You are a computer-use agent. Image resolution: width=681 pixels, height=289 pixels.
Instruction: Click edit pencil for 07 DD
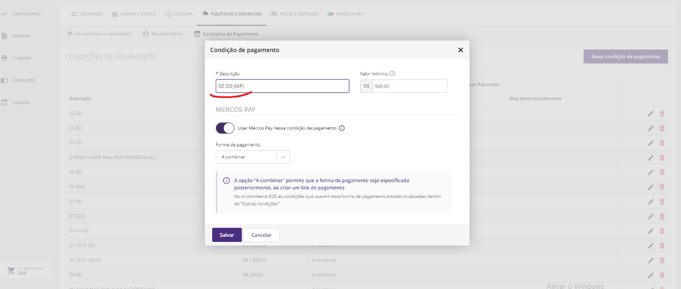pyautogui.click(x=651, y=201)
